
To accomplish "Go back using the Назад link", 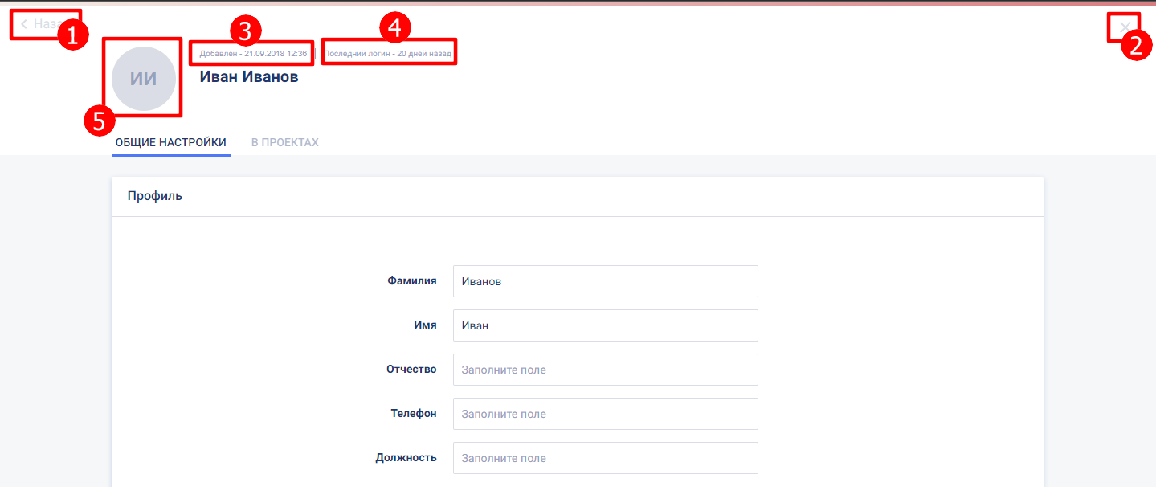I will (45, 24).
